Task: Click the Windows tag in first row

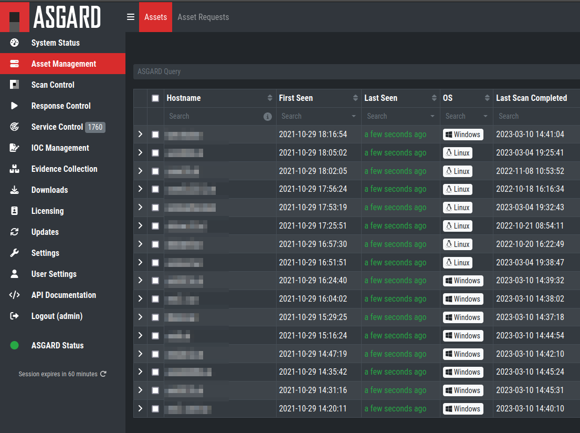Action: [463, 135]
